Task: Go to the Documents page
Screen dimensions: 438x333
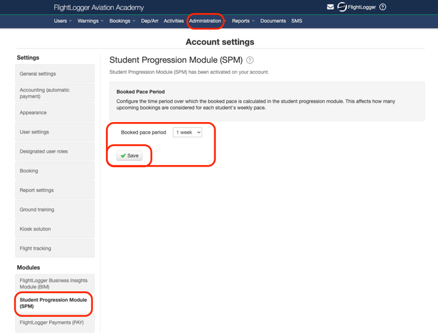Action: coord(273,21)
